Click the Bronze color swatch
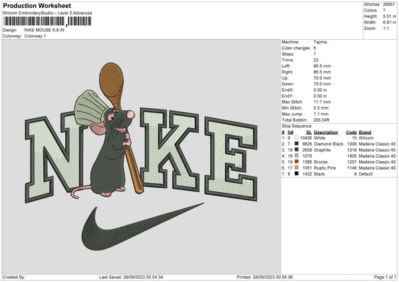399x282 pixels. pos(297,162)
